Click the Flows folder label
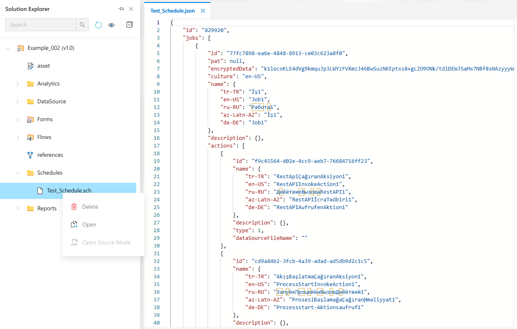Screen dimensions: 517x329 coord(44,137)
